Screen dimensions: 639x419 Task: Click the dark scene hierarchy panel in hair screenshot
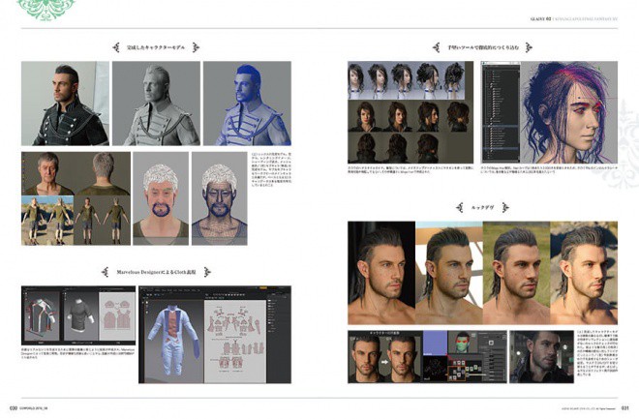point(501,112)
